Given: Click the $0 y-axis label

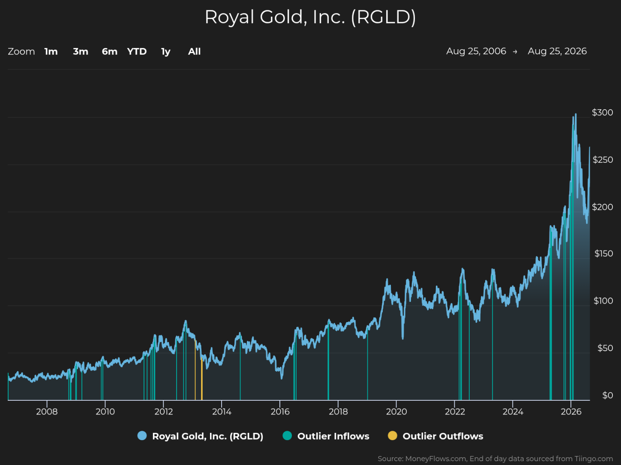Looking at the screenshot, I should 607,395.
